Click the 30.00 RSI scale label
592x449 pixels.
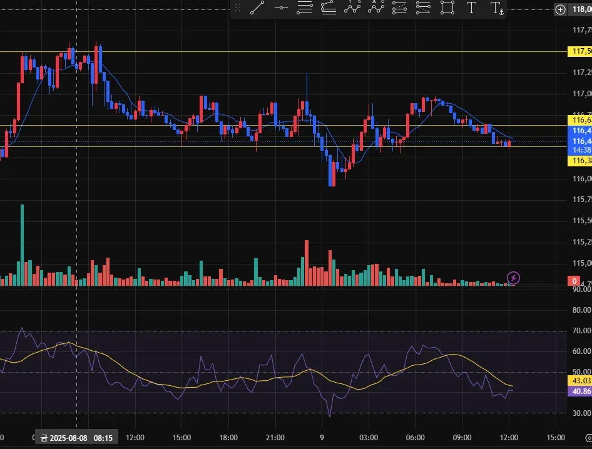tap(581, 413)
